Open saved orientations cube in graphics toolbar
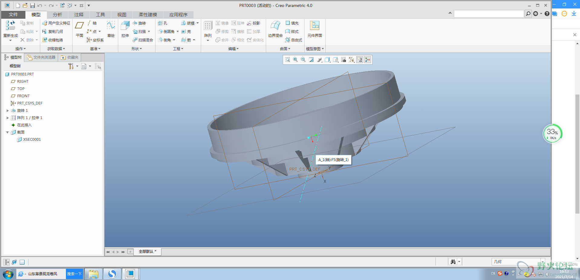Viewport: 580px width, 280px height. click(x=327, y=60)
